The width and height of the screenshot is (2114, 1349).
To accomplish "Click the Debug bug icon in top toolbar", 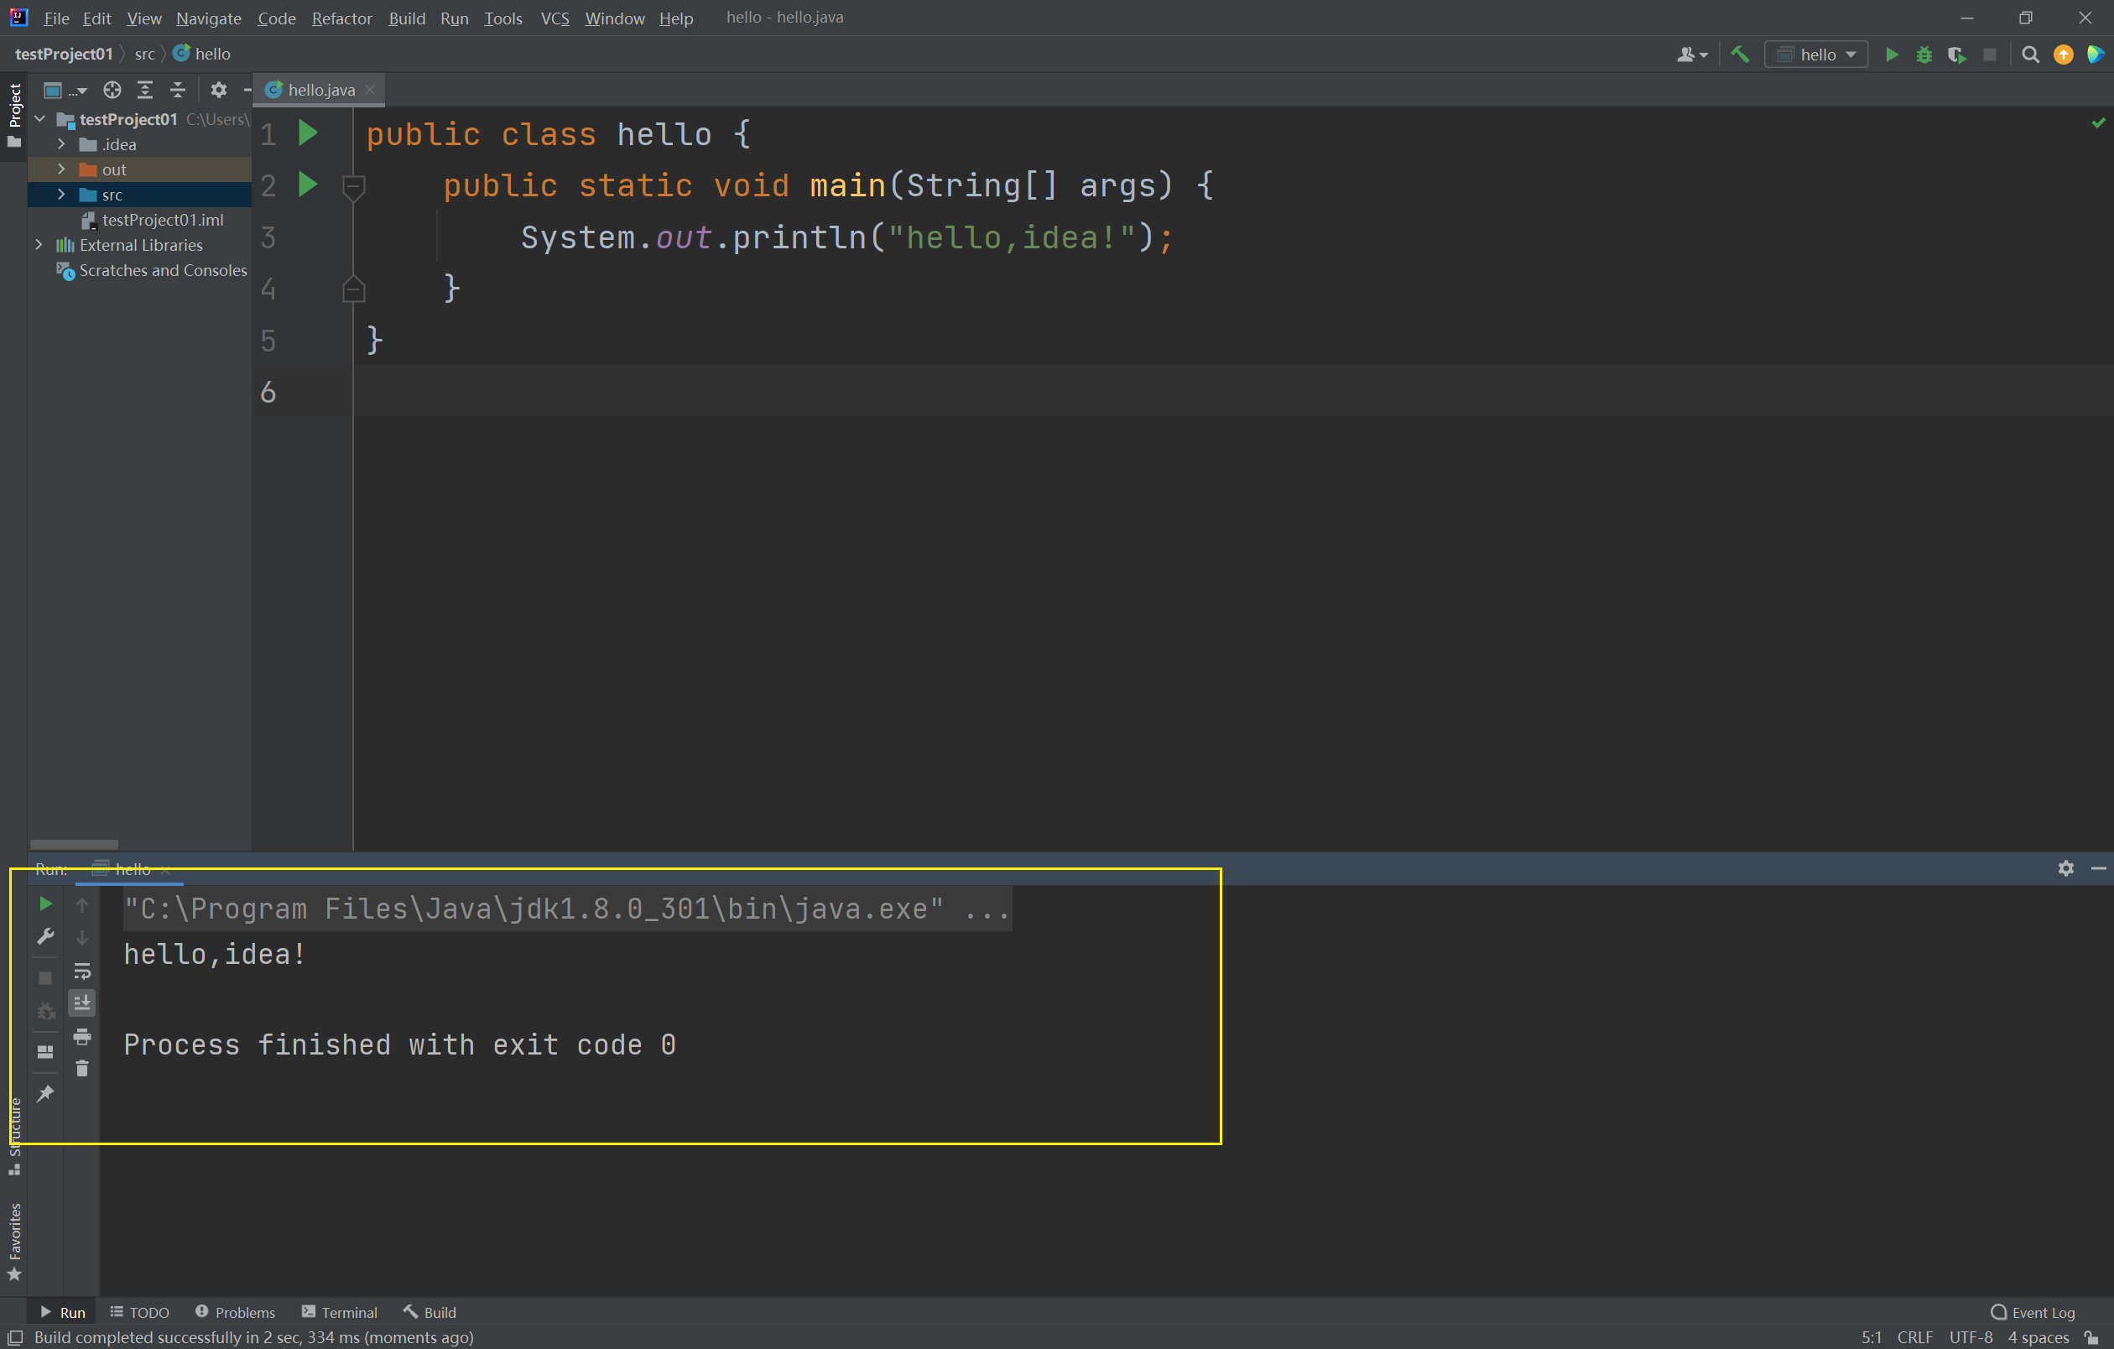I will coord(1924,55).
